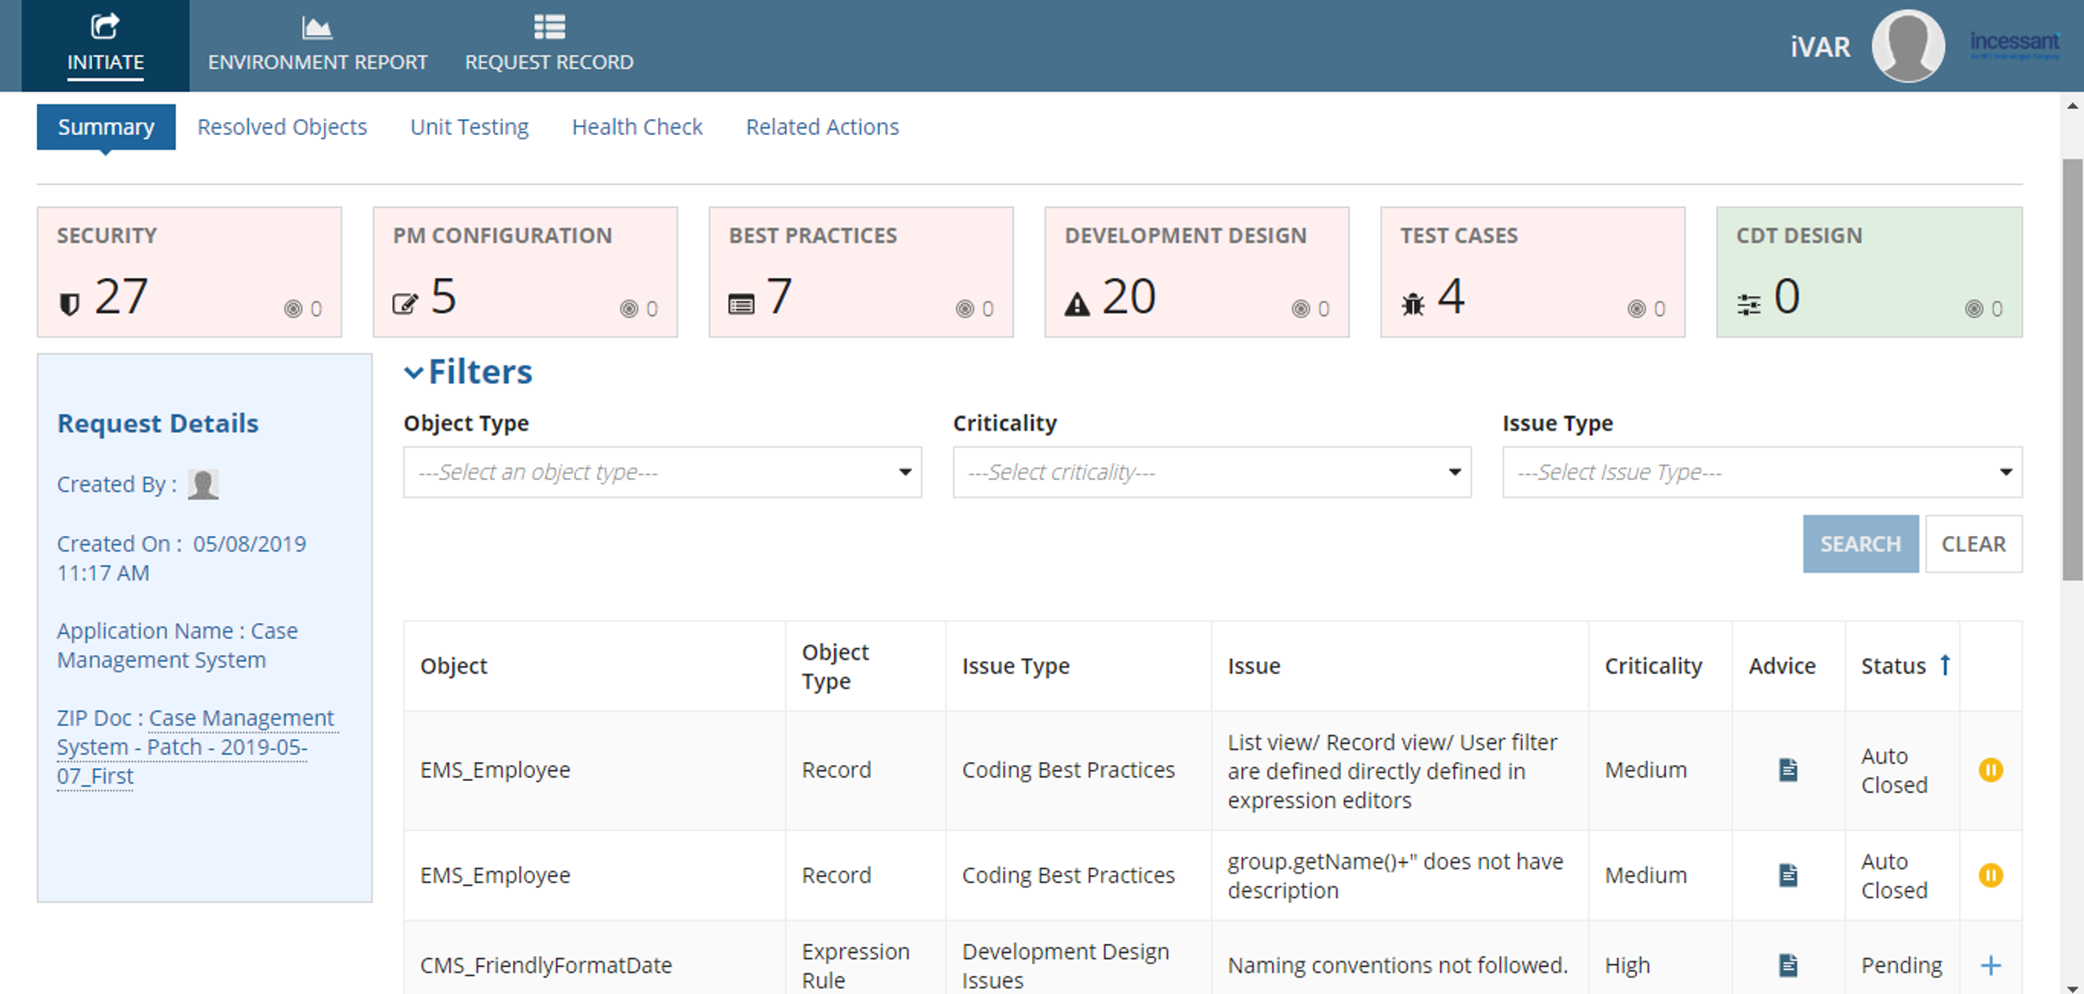Image resolution: width=2084 pixels, height=994 pixels.
Task: Switch to the Health Check tab
Action: [x=637, y=127]
